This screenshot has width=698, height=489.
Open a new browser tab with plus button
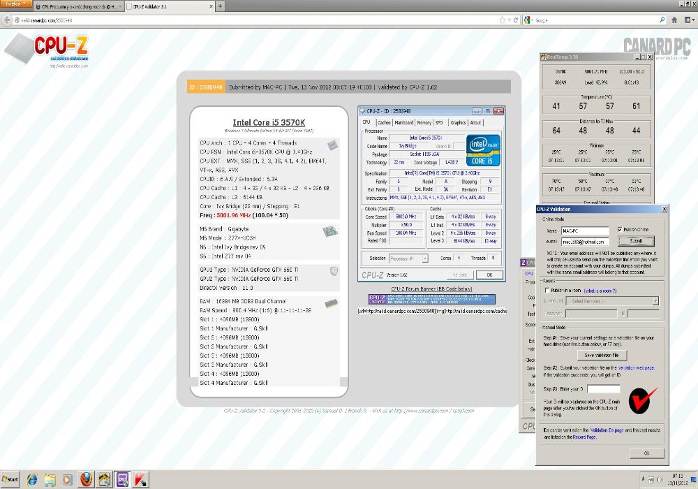(220, 6)
